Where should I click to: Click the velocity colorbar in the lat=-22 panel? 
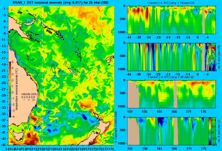coord(210,131)
